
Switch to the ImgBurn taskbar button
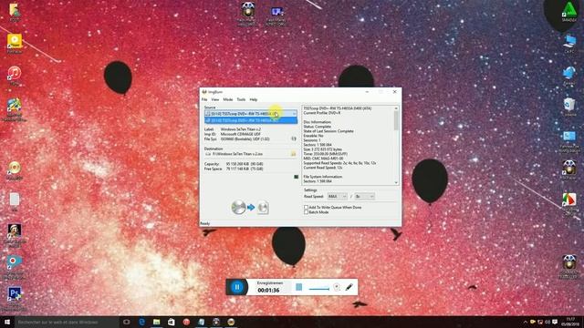coord(231,322)
